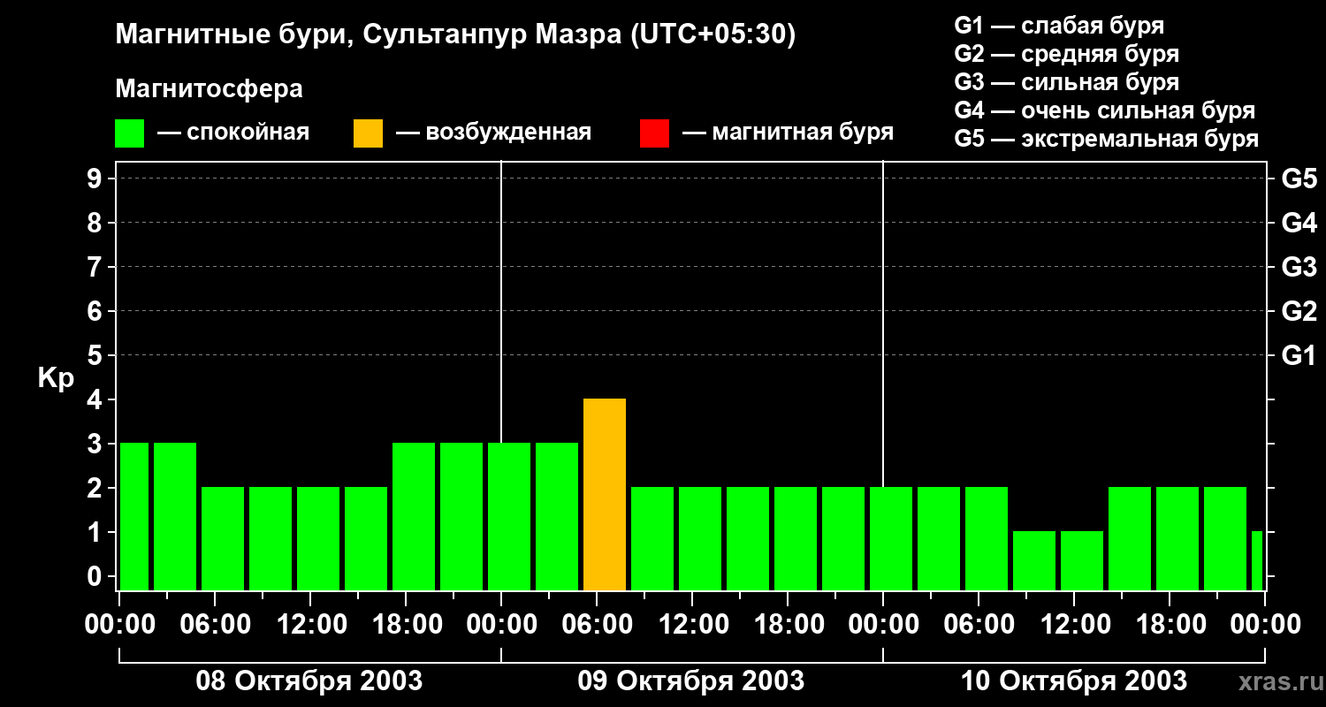Select the 'G1 — слабая буря' line

1059,26
